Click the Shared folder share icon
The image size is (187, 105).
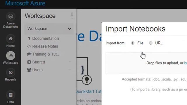point(29,62)
